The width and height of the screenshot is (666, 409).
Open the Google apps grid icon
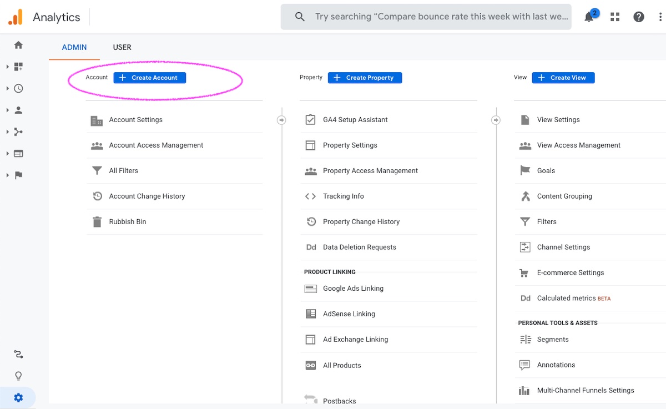[x=615, y=17]
